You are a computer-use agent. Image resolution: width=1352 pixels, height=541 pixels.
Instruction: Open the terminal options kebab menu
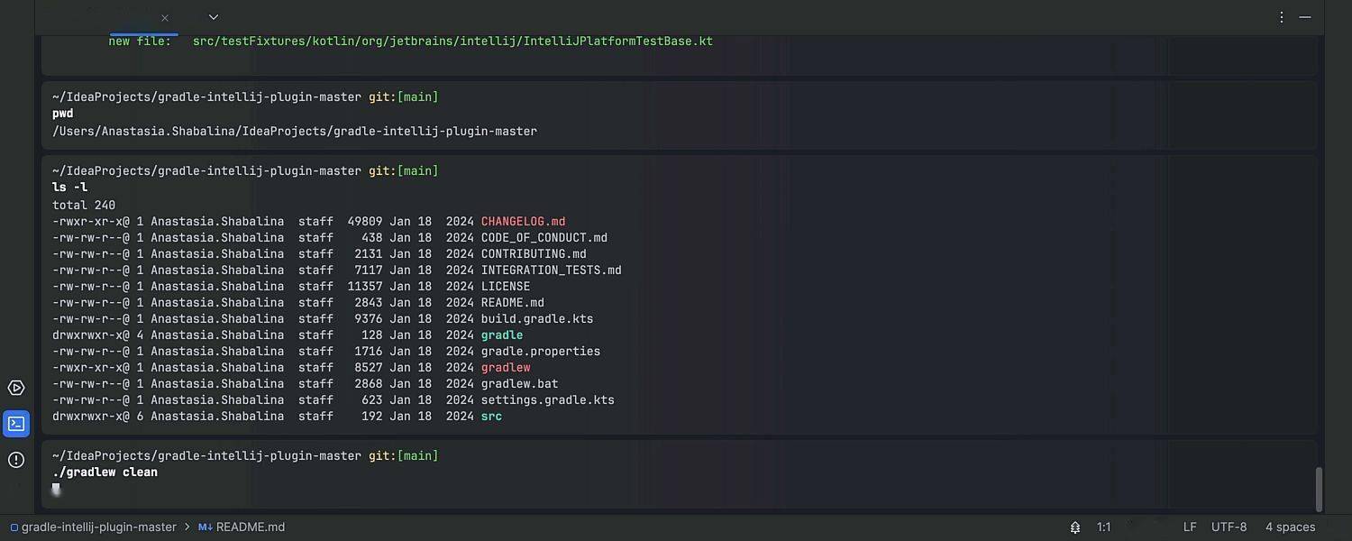(1281, 16)
